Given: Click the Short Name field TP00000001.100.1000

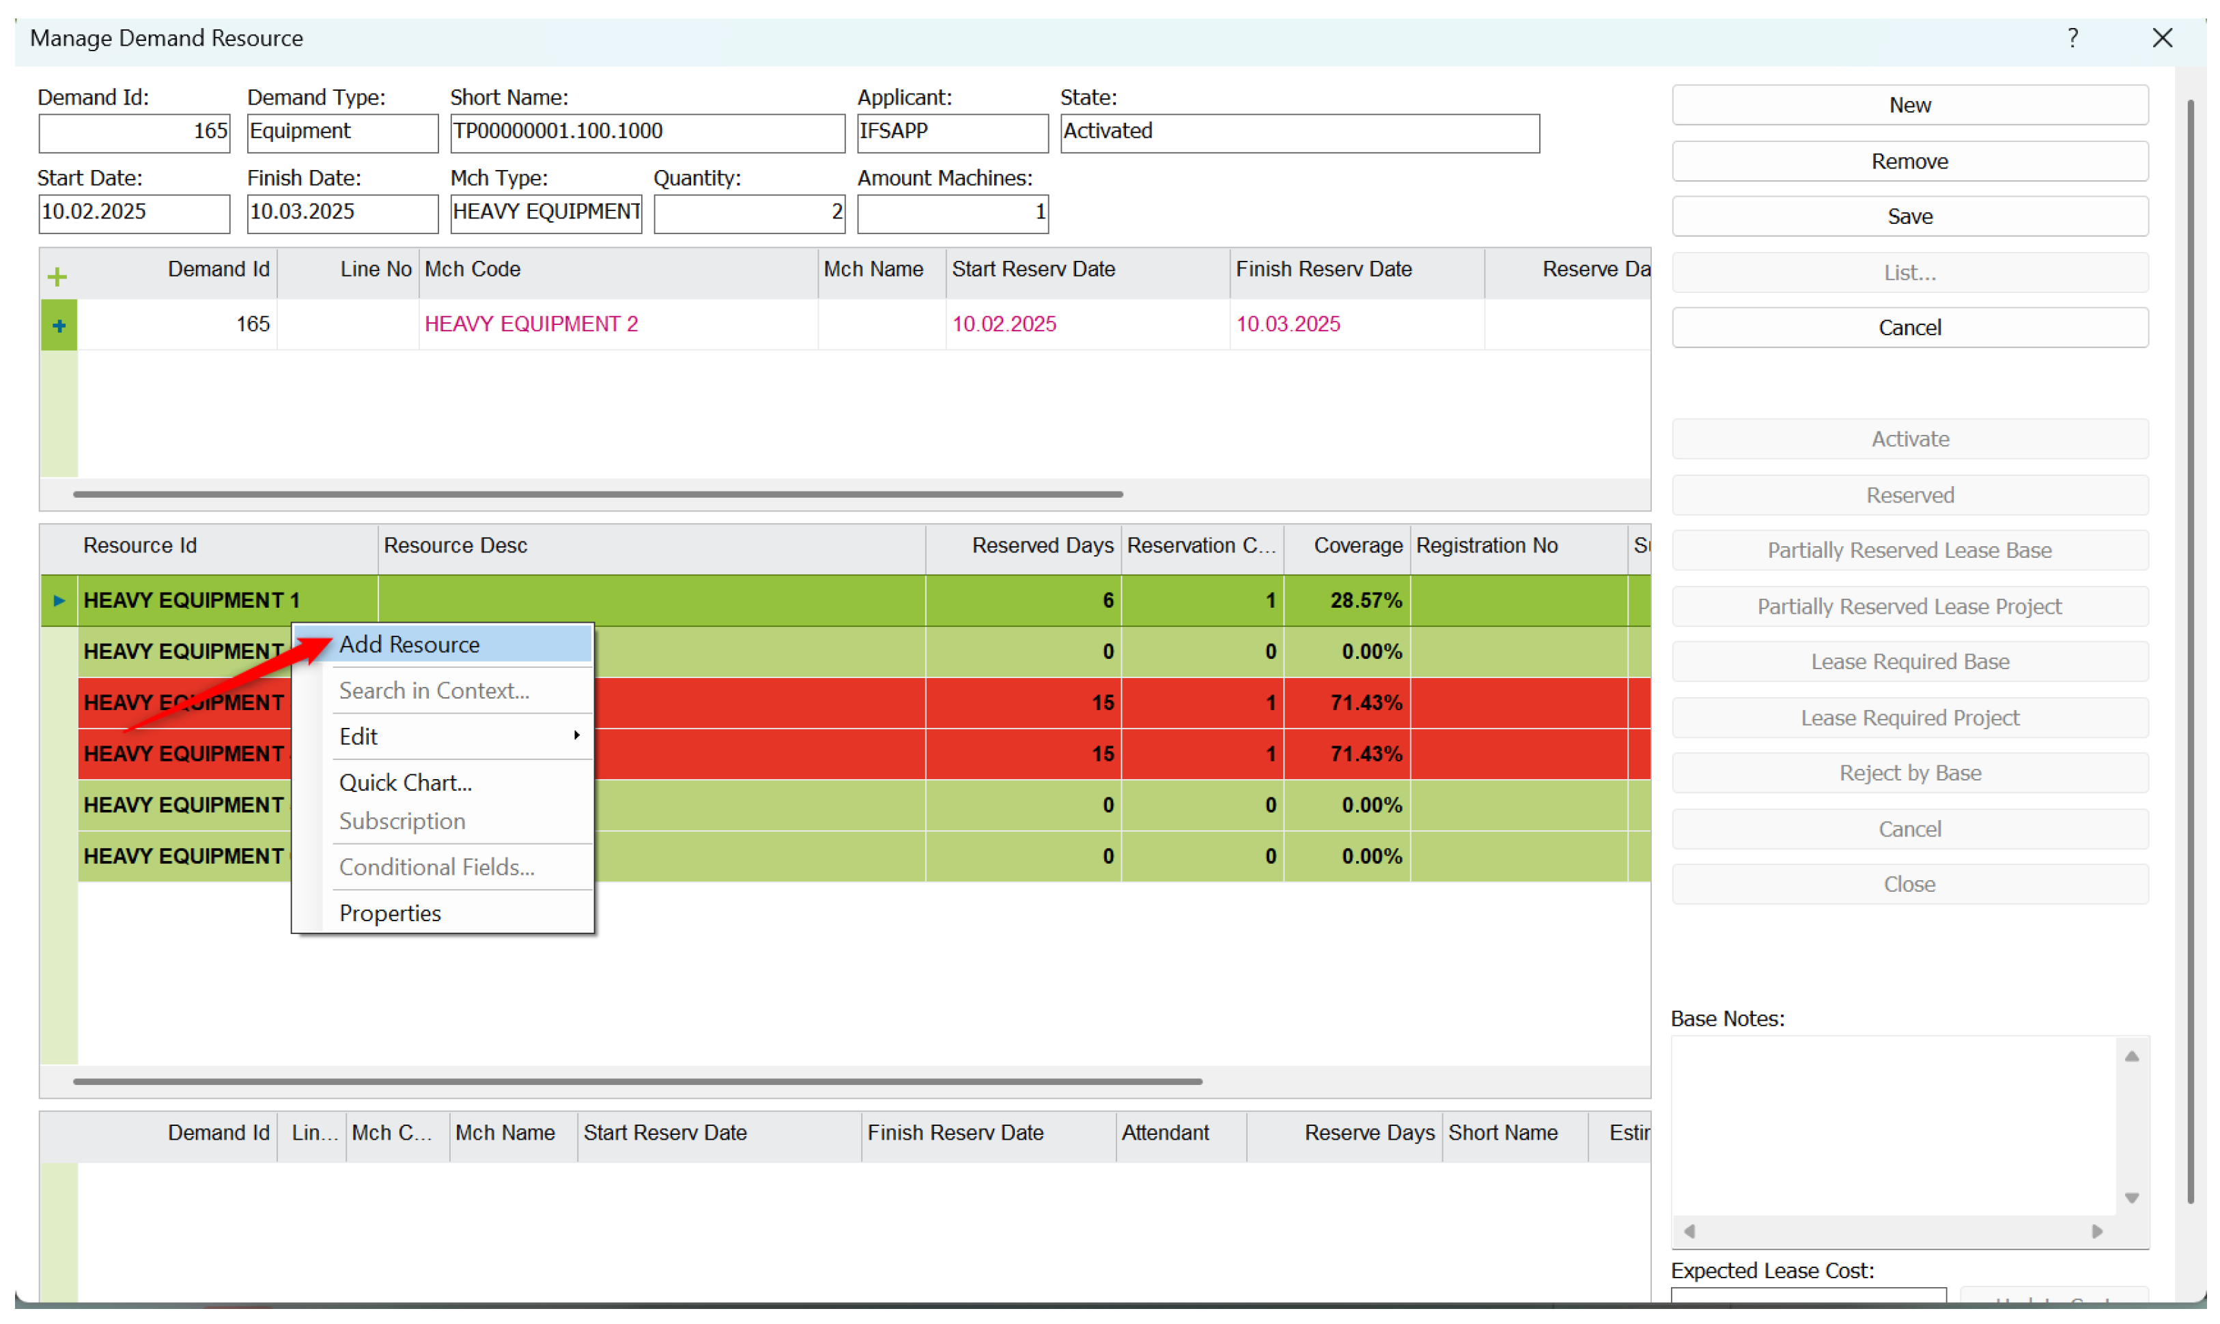Looking at the screenshot, I should click(647, 132).
